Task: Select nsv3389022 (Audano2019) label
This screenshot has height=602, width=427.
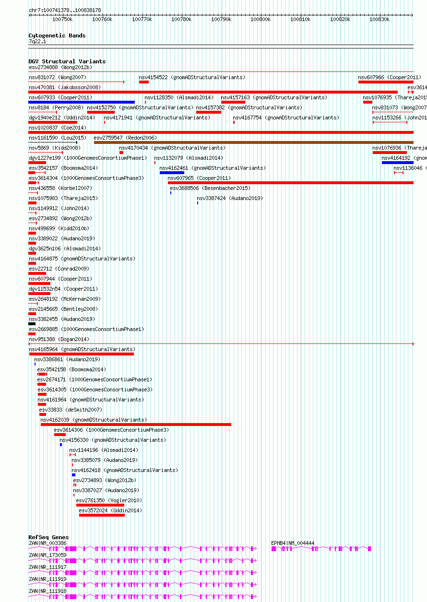Action: [x=62, y=239]
